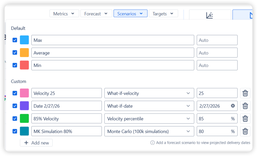This screenshot has height=156, width=257.
Task: Delete the MK Simulation 80% scenario
Action: [x=245, y=131]
